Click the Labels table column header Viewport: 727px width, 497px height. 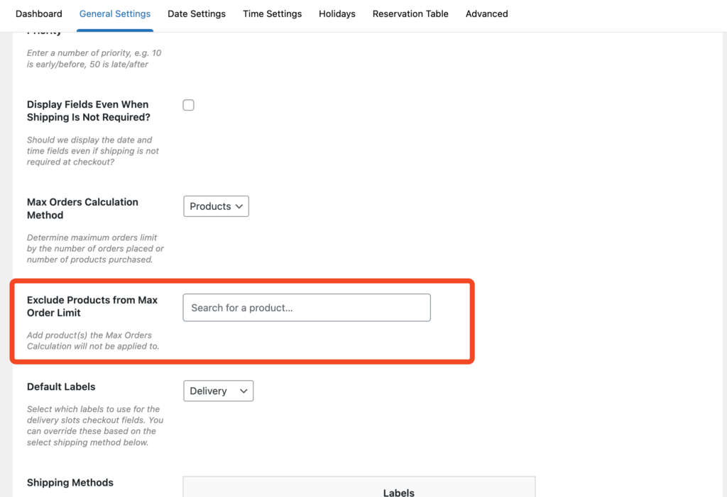[398, 493]
